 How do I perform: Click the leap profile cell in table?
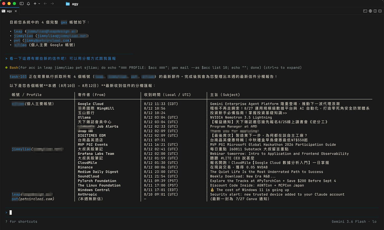click(x=32, y=194)
